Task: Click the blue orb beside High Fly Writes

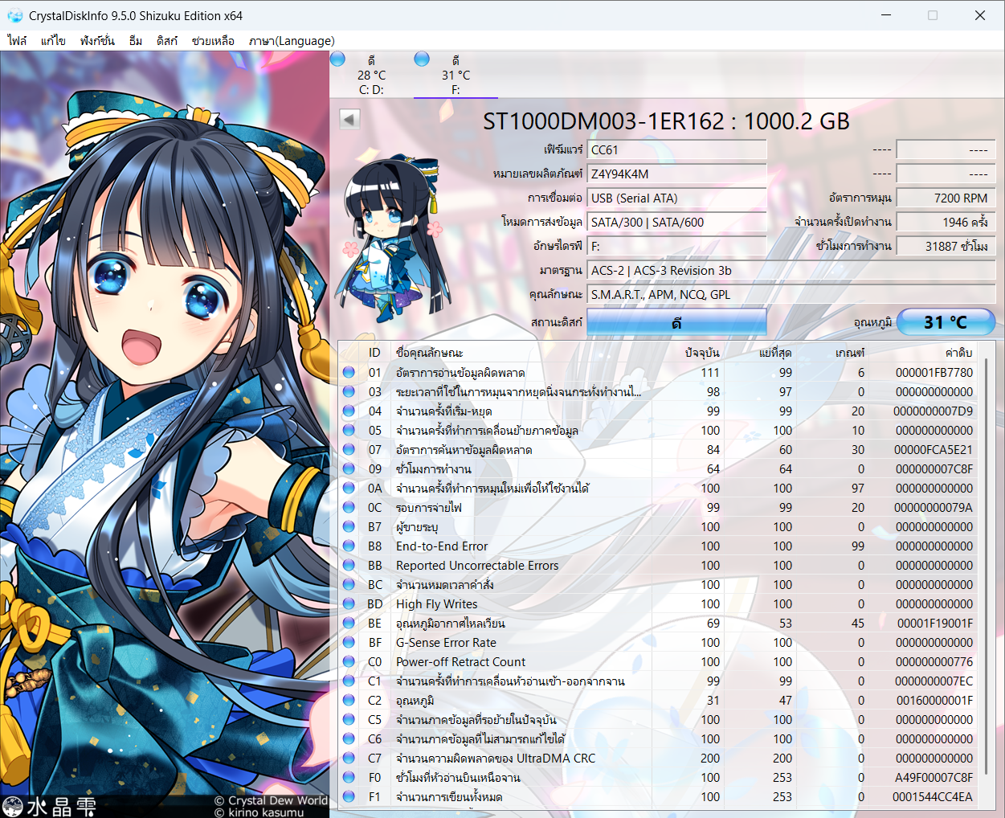Action: click(349, 603)
